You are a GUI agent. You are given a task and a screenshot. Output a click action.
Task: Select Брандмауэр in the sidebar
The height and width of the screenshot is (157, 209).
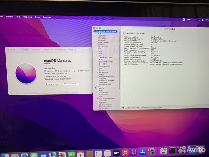(103, 93)
